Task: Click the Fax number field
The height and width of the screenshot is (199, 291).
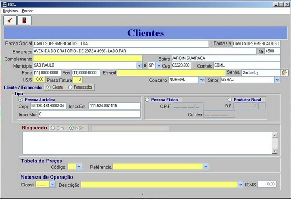Action: (85, 73)
